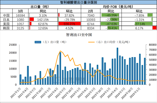
Task: Click the green -45.25% data bar cell
Action: point(111,15)
